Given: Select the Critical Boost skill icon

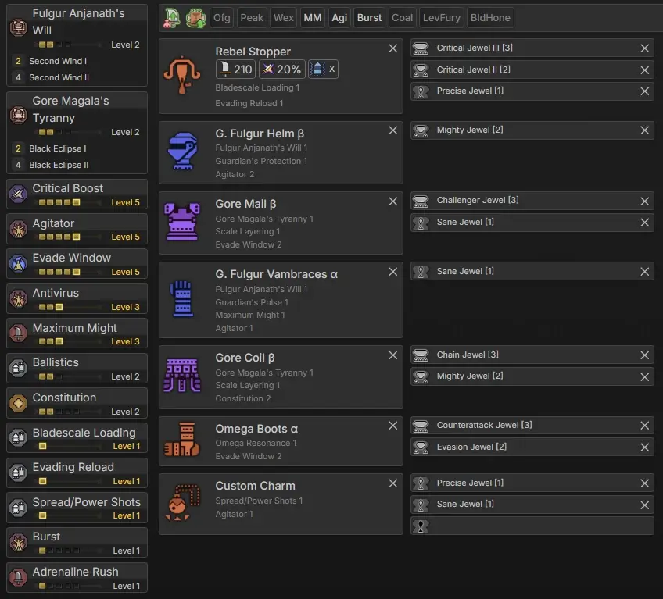Looking at the screenshot, I should pyautogui.click(x=20, y=194).
